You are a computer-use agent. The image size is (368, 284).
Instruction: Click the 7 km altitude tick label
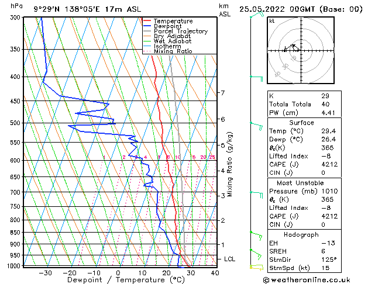pyautogui.click(x=223, y=93)
